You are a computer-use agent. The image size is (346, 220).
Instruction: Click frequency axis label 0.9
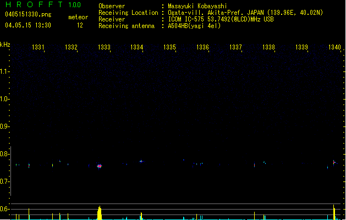(x=4, y=127)
